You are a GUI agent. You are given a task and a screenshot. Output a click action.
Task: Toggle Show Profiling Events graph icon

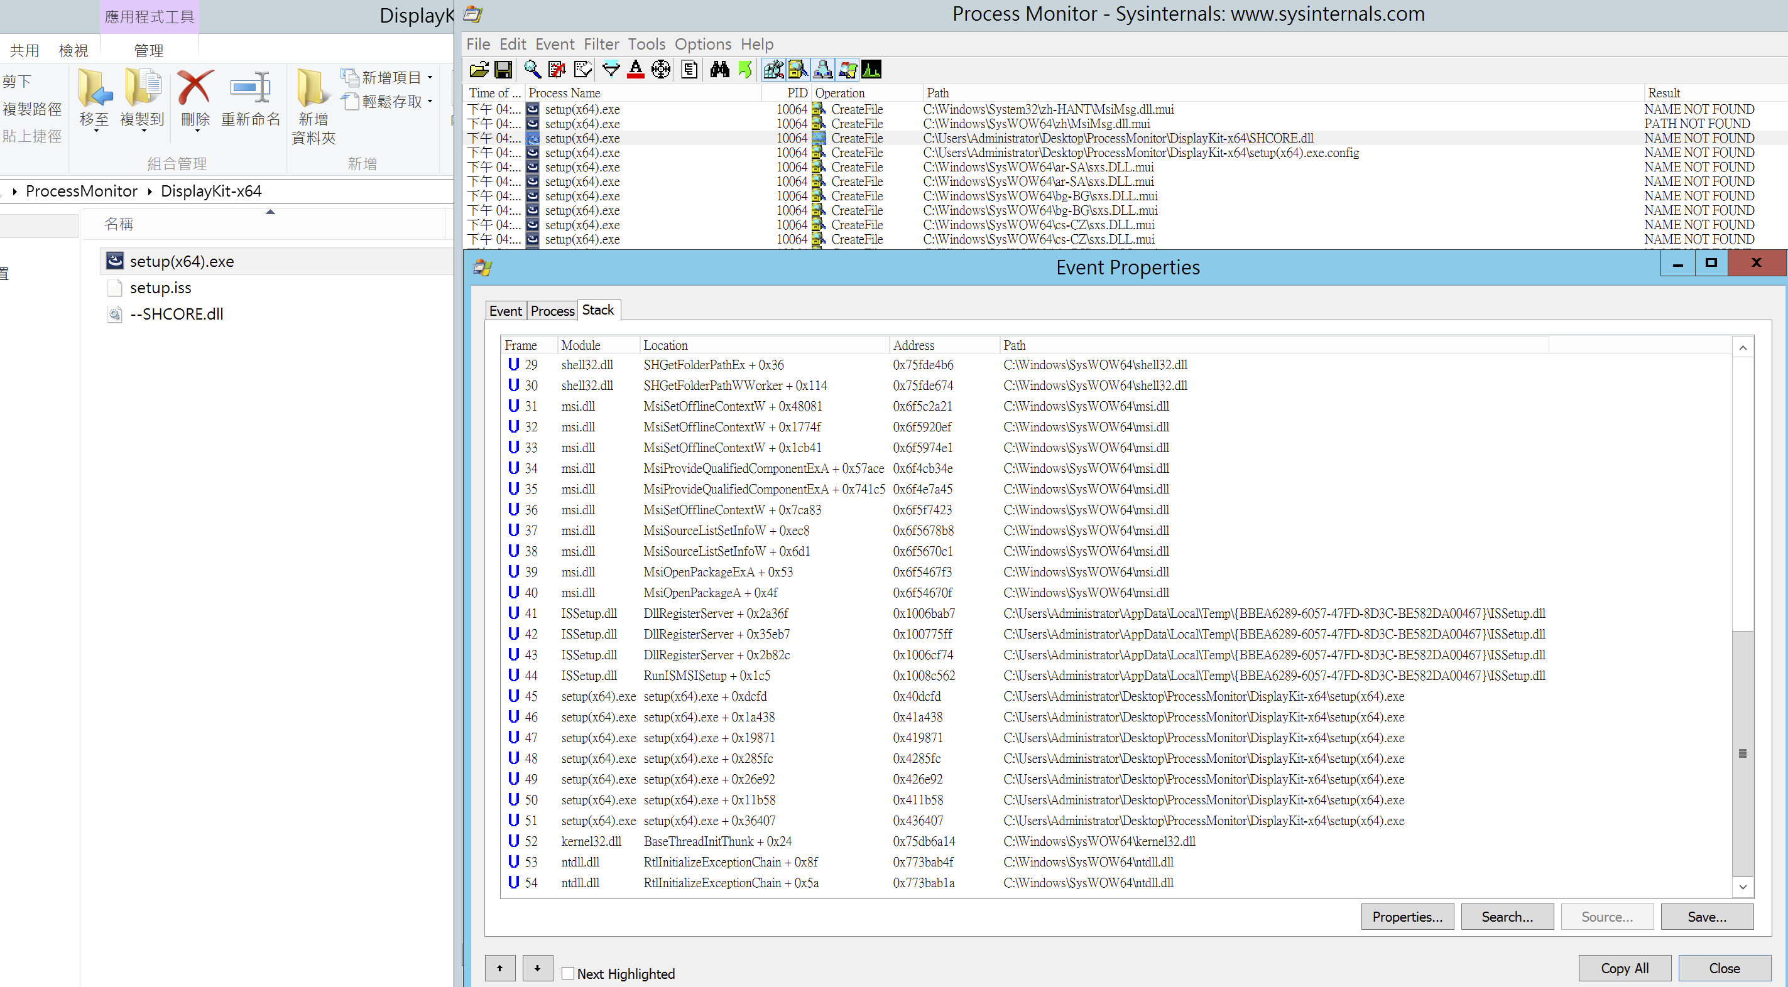tap(871, 69)
